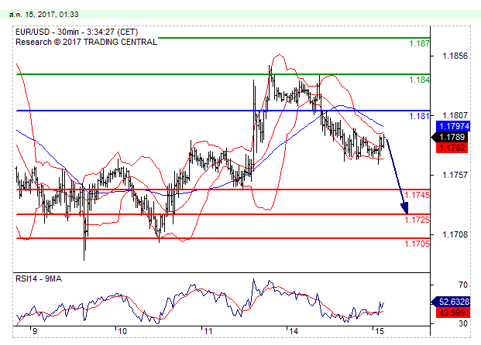The height and width of the screenshot is (345, 481).
Task: Click the Research 2017 TRADING CENTRAL text
Action: 85,41
